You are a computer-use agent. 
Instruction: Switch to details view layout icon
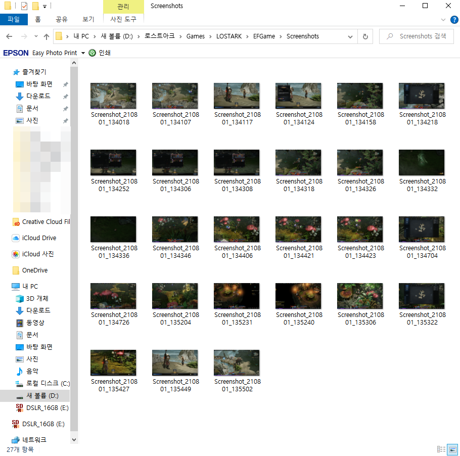point(441,449)
